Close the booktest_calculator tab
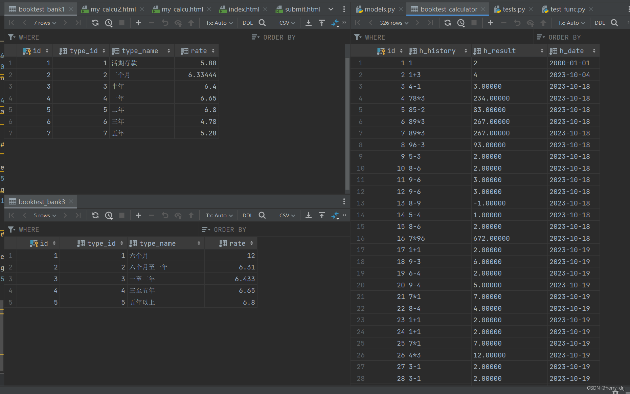This screenshot has width=630, height=394. pos(483,9)
